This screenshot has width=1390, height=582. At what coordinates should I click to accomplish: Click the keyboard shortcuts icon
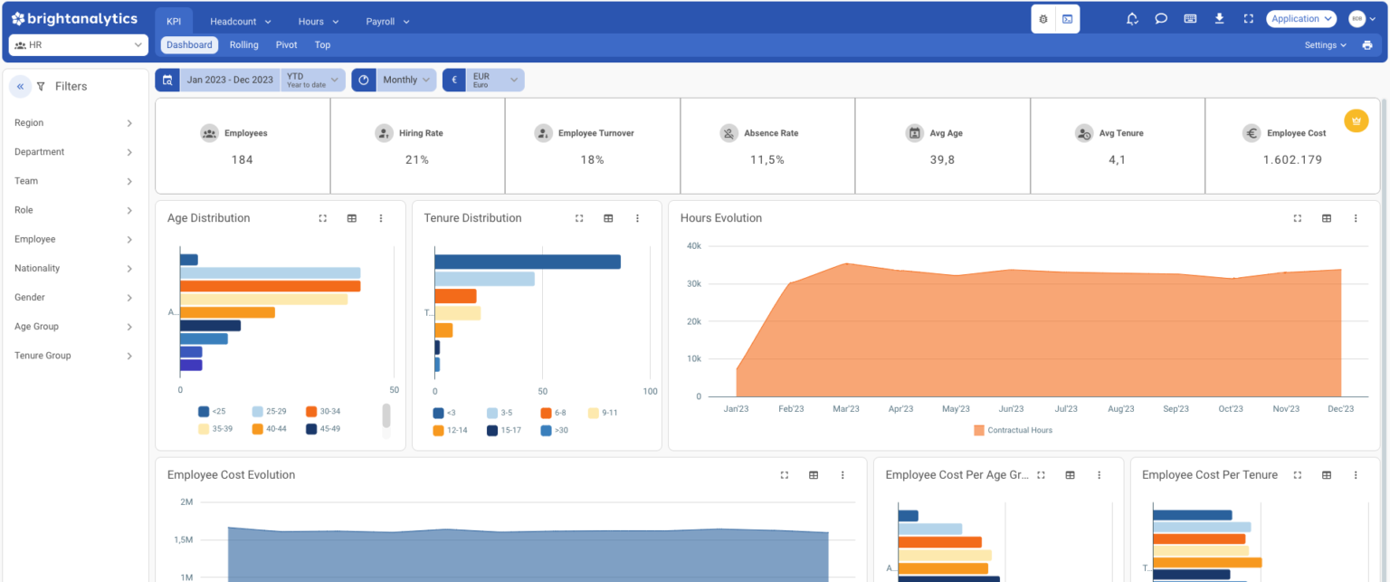click(1190, 18)
